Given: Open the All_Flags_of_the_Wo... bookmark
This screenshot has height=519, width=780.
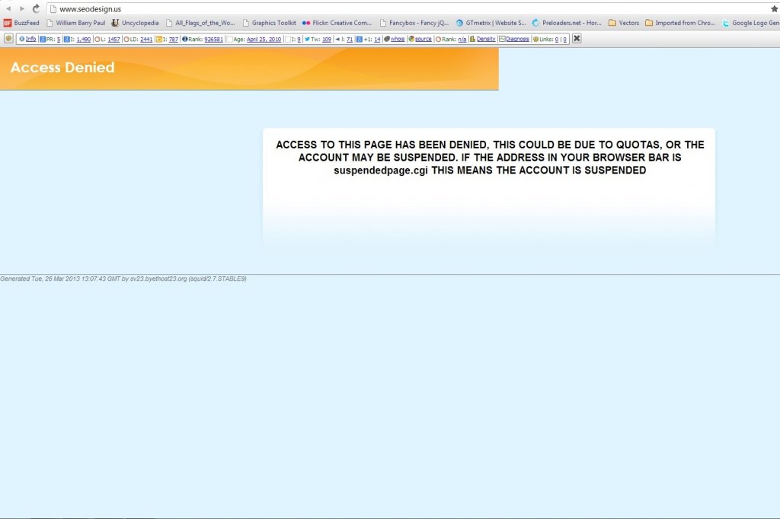Looking at the screenshot, I should point(200,23).
